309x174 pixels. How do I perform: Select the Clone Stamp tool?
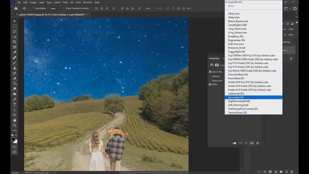pyautogui.click(x=14, y=68)
